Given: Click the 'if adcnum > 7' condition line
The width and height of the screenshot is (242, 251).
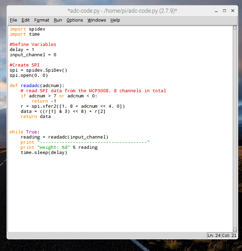Looking at the screenshot, I should click(x=59, y=96).
